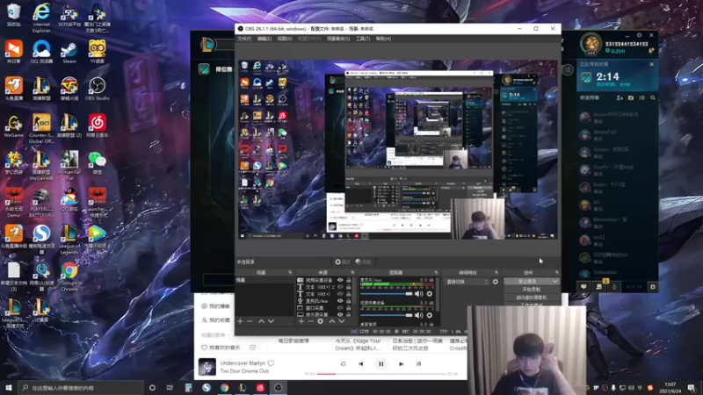The height and width of the screenshot is (395, 703).
Task: Click the Filters button above panels
Action: coord(363,262)
